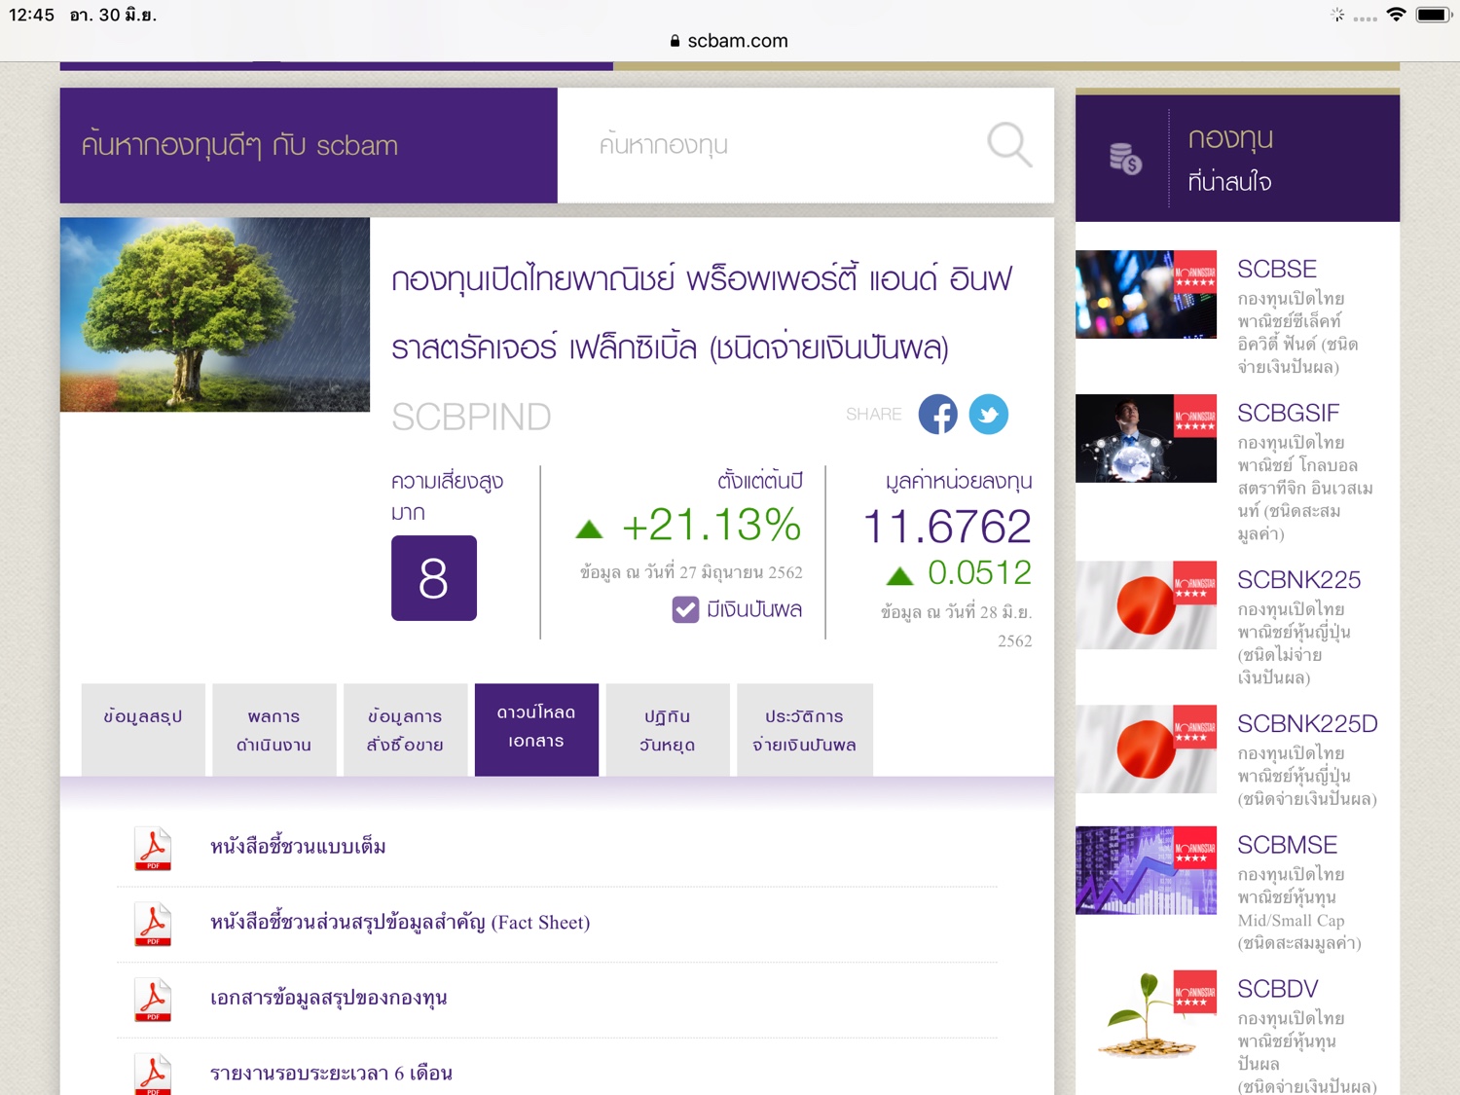
Task: Share fund on Facebook
Action: click(x=938, y=414)
